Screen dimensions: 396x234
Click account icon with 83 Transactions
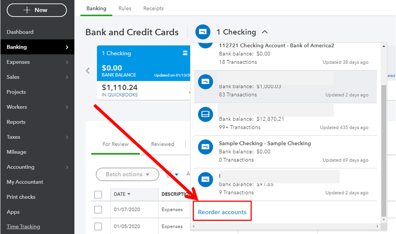[x=205, y=82]
